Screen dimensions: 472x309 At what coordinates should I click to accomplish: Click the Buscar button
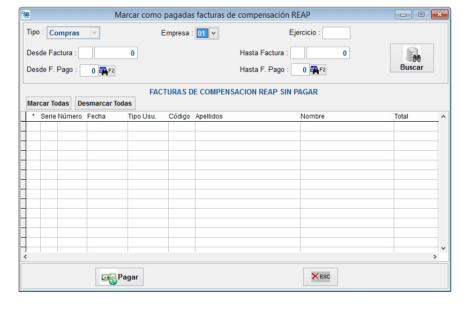pyautogui.click(x=411, y=57)
